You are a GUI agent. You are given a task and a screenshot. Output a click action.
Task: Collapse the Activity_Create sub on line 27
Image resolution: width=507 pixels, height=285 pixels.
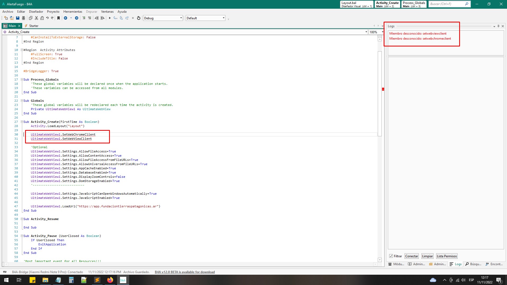tap(22, 122)
